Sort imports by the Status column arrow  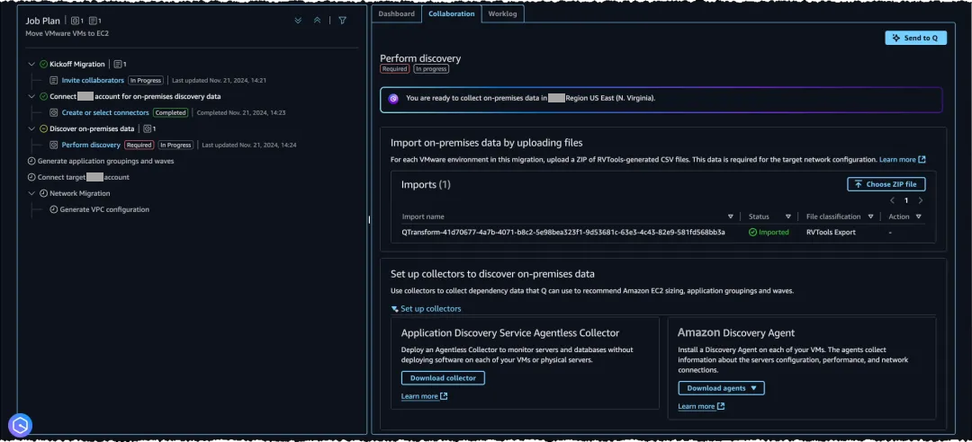click(787, 217)
